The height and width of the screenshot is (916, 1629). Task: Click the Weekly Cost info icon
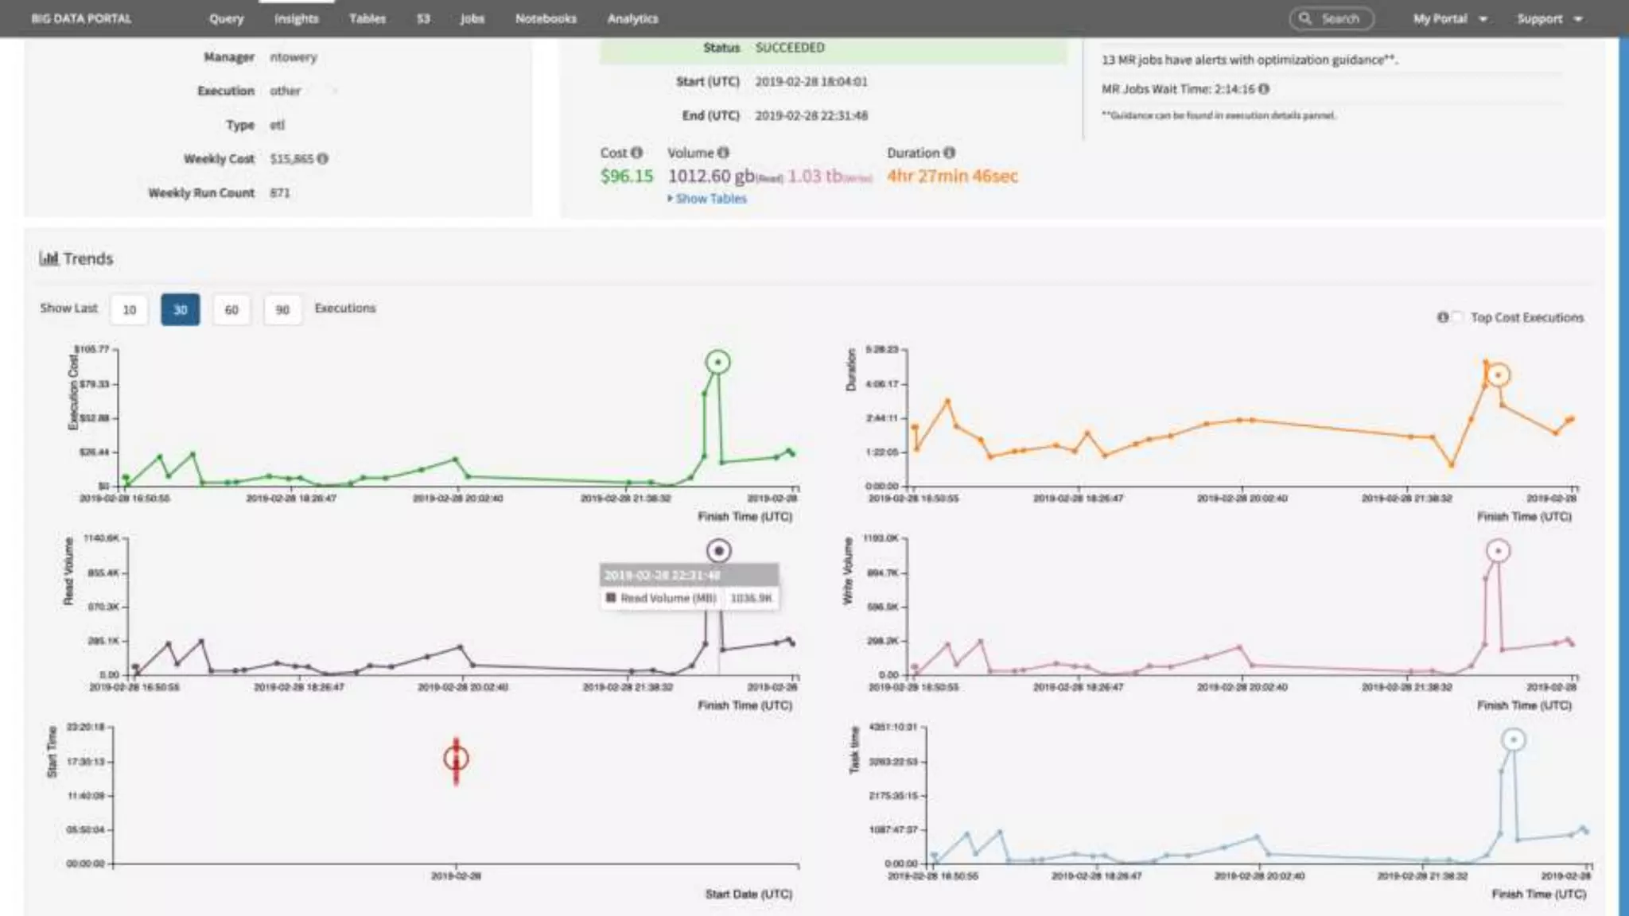[x=323, y=159]
